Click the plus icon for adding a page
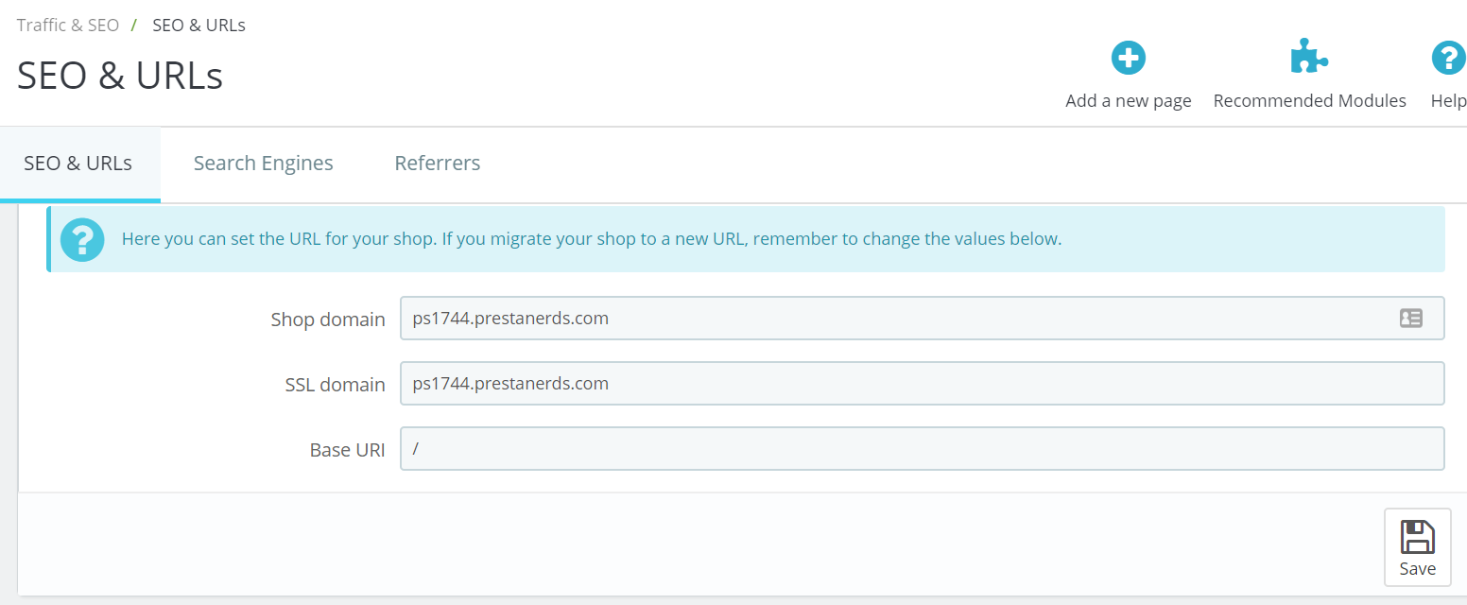 [x=1128, y=59]
